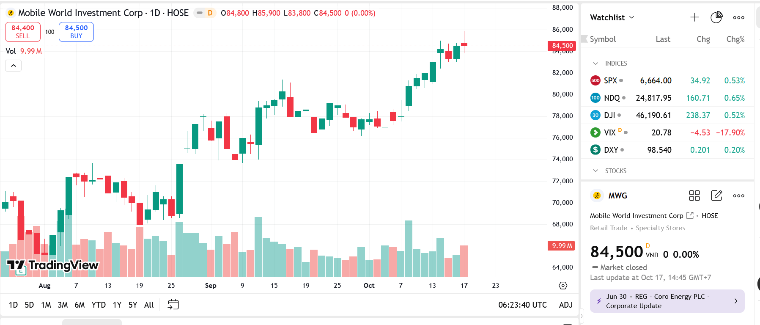Click the 84,400 SELL button
The width and height of the screenshot is (760, 325).
point(23,32)
